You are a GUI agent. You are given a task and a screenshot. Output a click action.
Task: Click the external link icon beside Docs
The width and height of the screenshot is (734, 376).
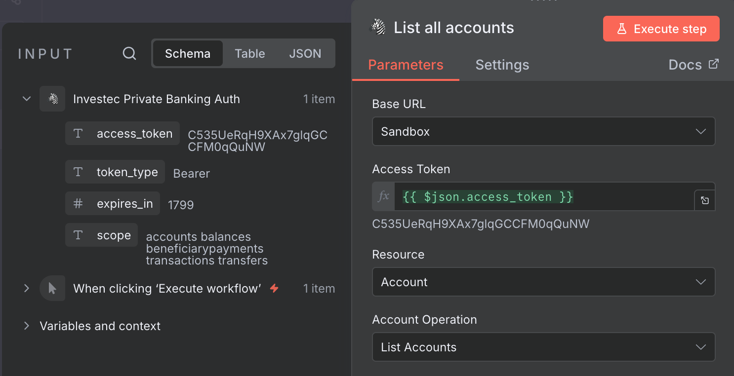pyautogui.click(x=713, y=64)
